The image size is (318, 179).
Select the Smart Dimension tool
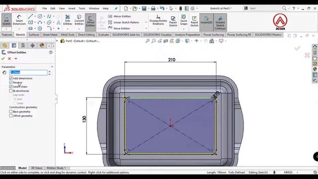pos(19,20)
